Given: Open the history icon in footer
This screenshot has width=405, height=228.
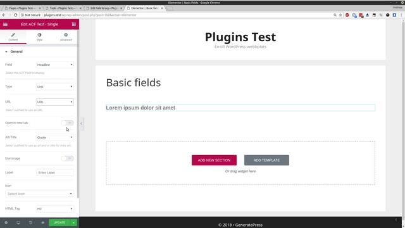Looking at the screenshot, I should click(x=30, y=222).
